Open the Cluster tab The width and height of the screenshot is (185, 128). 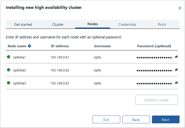(x=58, y=24)
